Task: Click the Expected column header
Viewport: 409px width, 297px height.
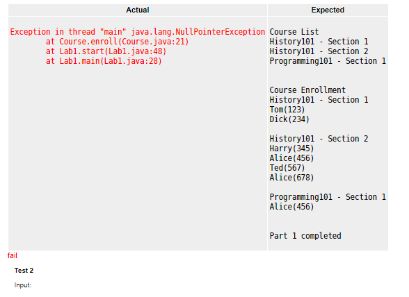Action: pos(328,10)
